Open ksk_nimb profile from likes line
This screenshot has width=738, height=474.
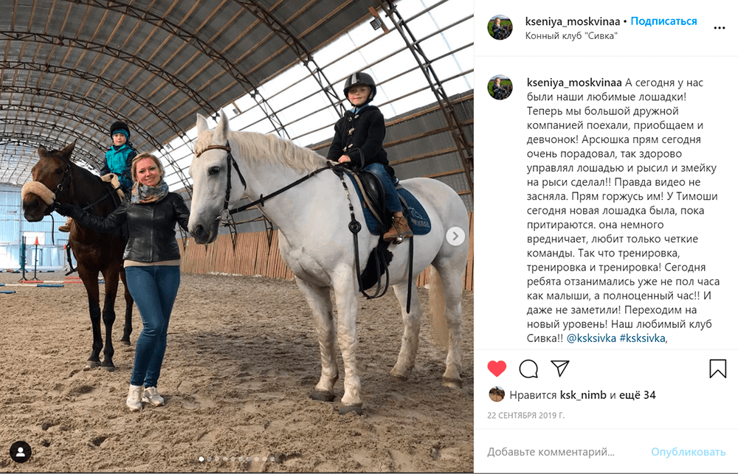pyautogui.click(x=583, y=395)
